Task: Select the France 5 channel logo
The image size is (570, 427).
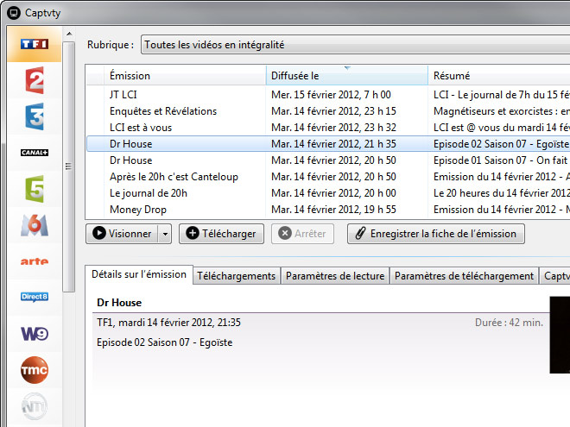Action: [x=35, y=189]
